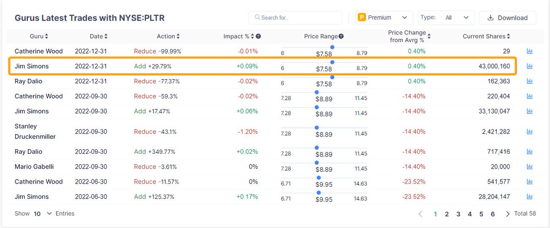Screen dimensions: 550x228
Task: Click 'Reduce -43.1%' action cell
Action: pyautogui.click(x=155, y=131)
